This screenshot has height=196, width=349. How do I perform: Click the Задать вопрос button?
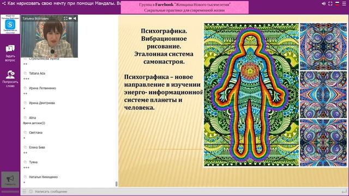click(10, 53)
